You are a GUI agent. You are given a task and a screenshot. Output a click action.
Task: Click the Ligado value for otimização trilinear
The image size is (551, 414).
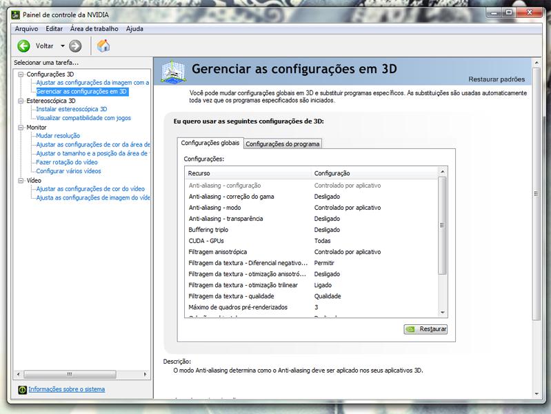[x=323, y=285]
